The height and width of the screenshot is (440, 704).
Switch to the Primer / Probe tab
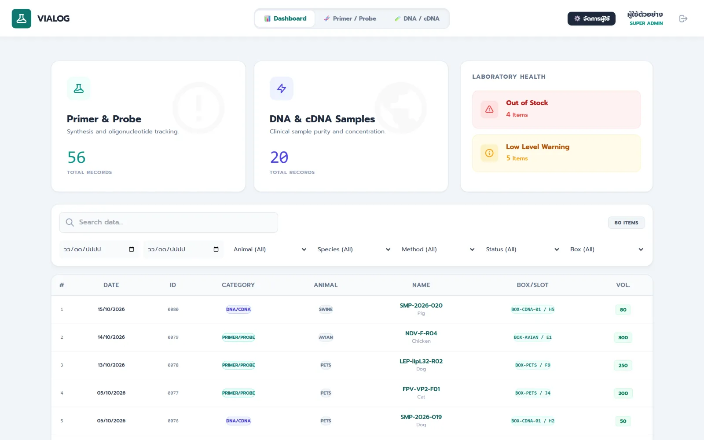click(x=350, y=18)
